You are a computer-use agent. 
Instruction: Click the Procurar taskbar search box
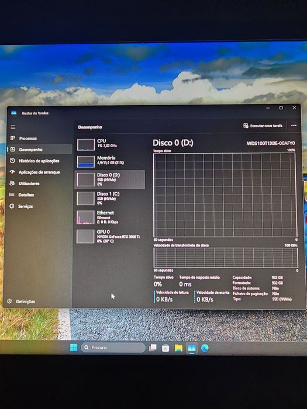point(113,348)
